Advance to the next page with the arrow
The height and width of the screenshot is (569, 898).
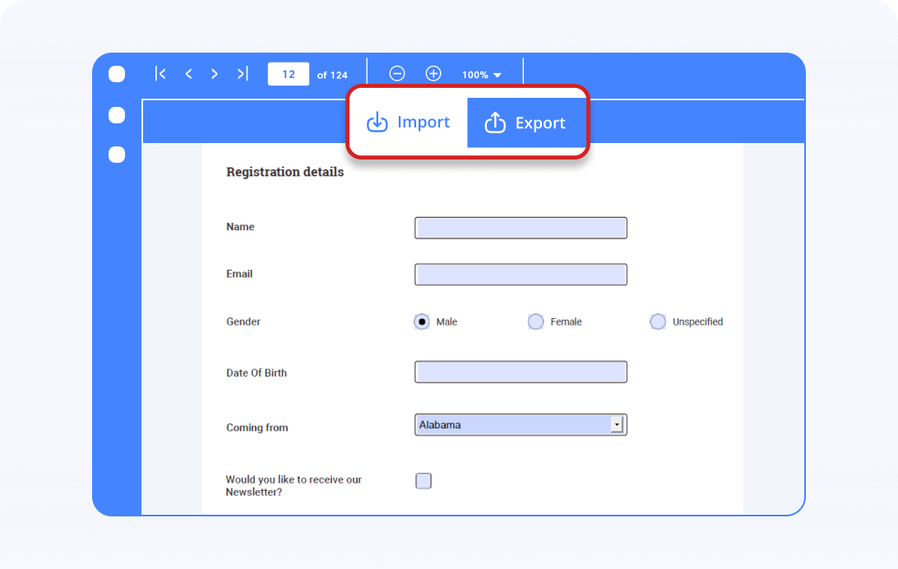(215, 73)
